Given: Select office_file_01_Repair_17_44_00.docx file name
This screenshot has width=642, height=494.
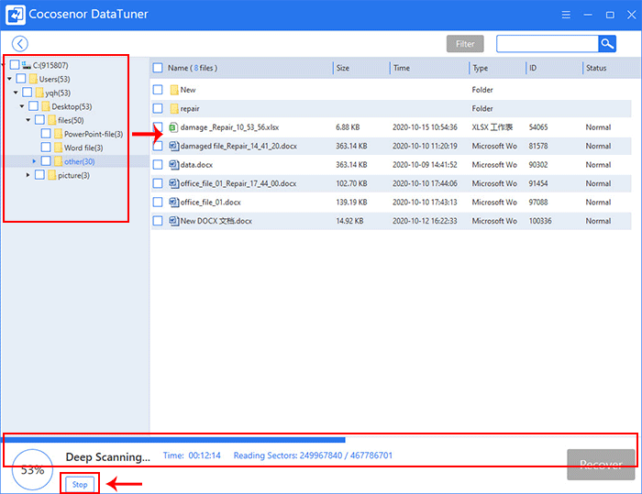Looking at the screenshot, I should [x=238, y=183].
